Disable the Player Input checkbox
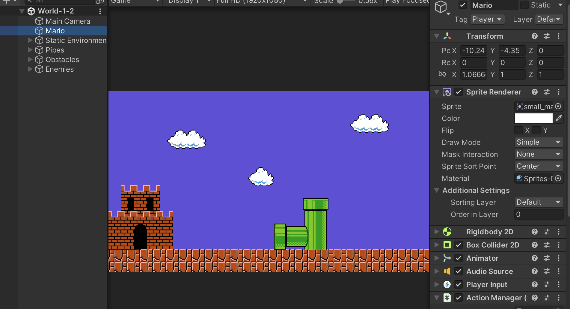570x309 pixels. (459, 284)
